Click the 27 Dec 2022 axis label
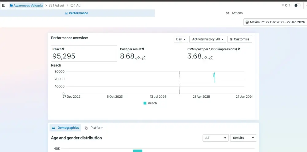307x152 pixels. pos(72,96)
